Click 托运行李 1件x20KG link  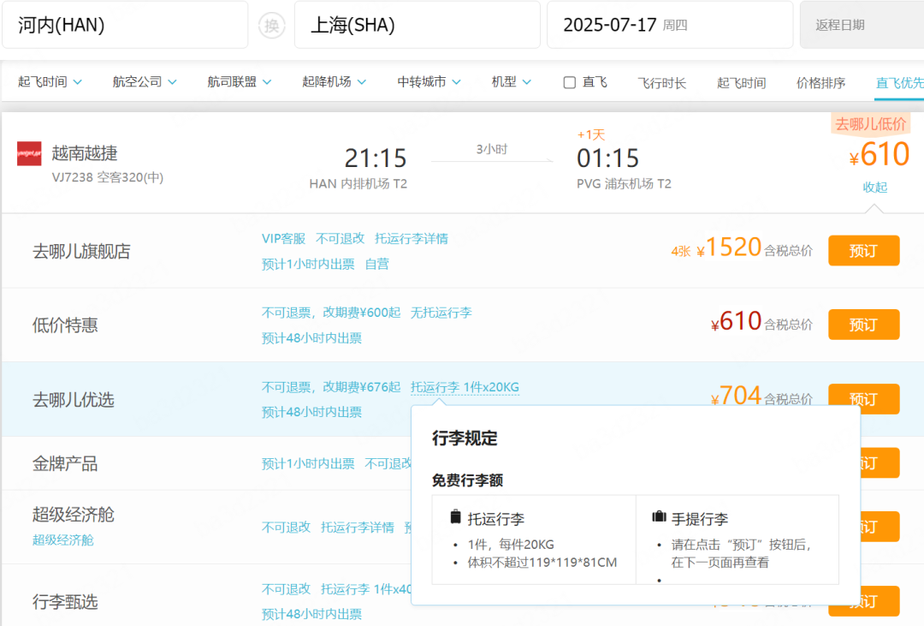coord(465,387)
